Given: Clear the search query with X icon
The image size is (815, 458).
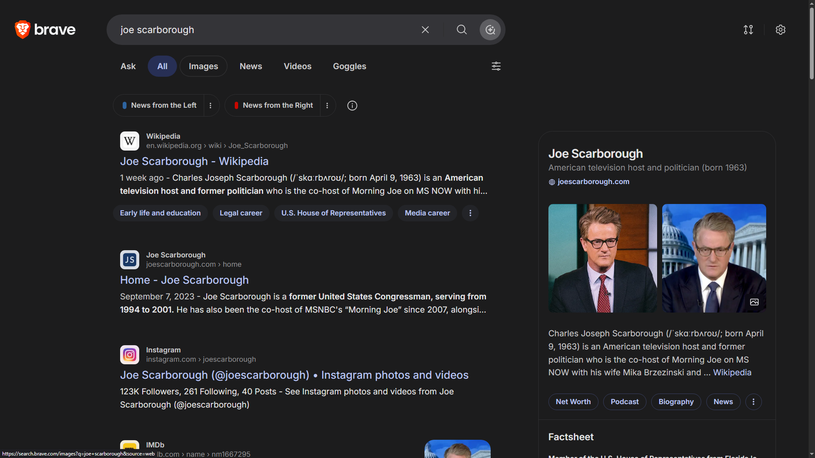Looking at the screenshot, I should [x=425, y=30].
